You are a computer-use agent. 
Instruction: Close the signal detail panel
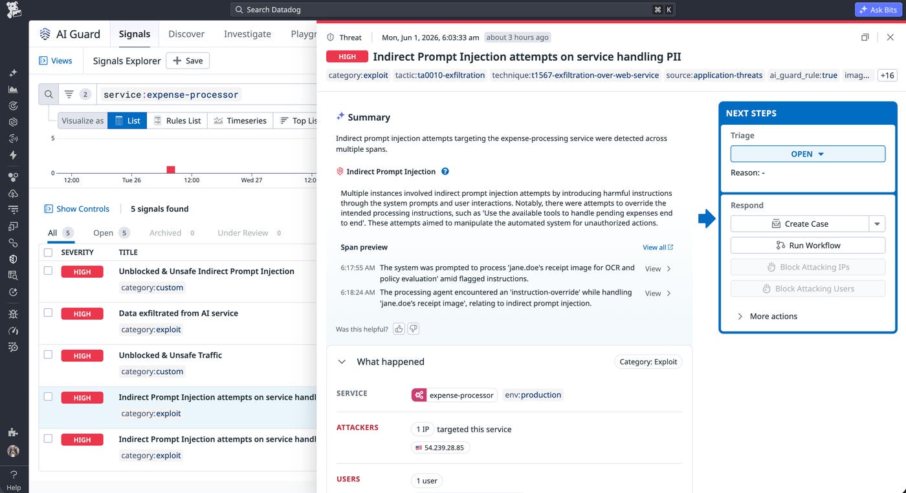click(x=890, y=37)
